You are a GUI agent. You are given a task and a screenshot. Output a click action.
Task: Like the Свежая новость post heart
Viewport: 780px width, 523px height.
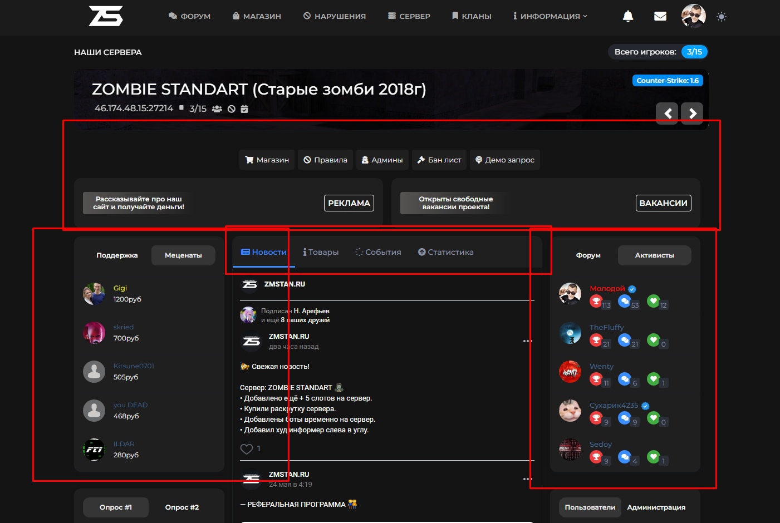coord(246,449)
